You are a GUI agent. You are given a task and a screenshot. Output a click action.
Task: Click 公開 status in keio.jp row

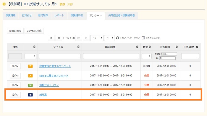coord(147,75)
